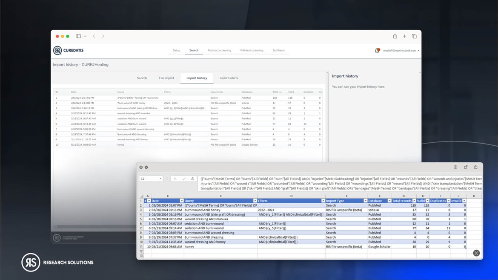Switch to Full-text screening step
498x280 pixels.
[x=252, y=50]
